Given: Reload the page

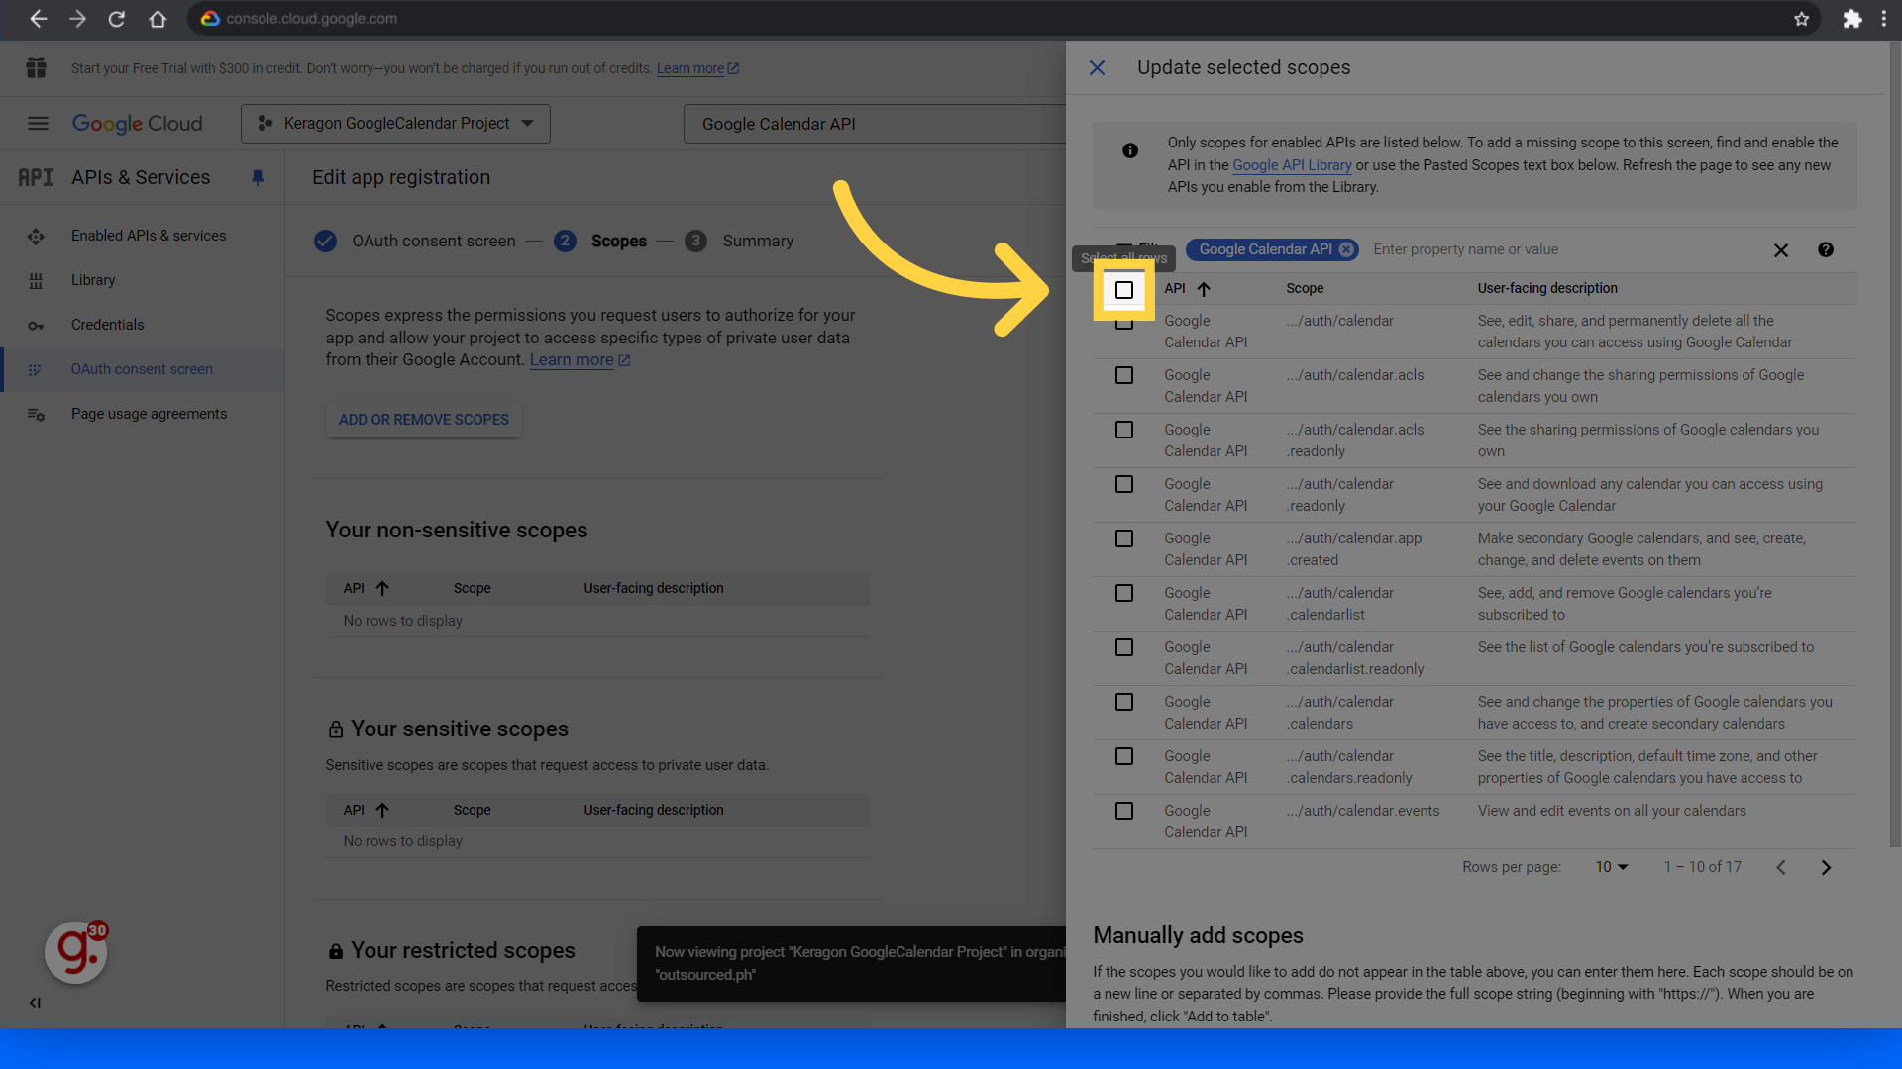Looking at the screenshot, I should (x=117, y=19).
